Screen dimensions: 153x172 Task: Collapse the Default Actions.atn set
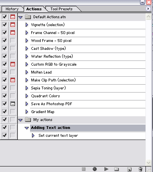(21, 17)
